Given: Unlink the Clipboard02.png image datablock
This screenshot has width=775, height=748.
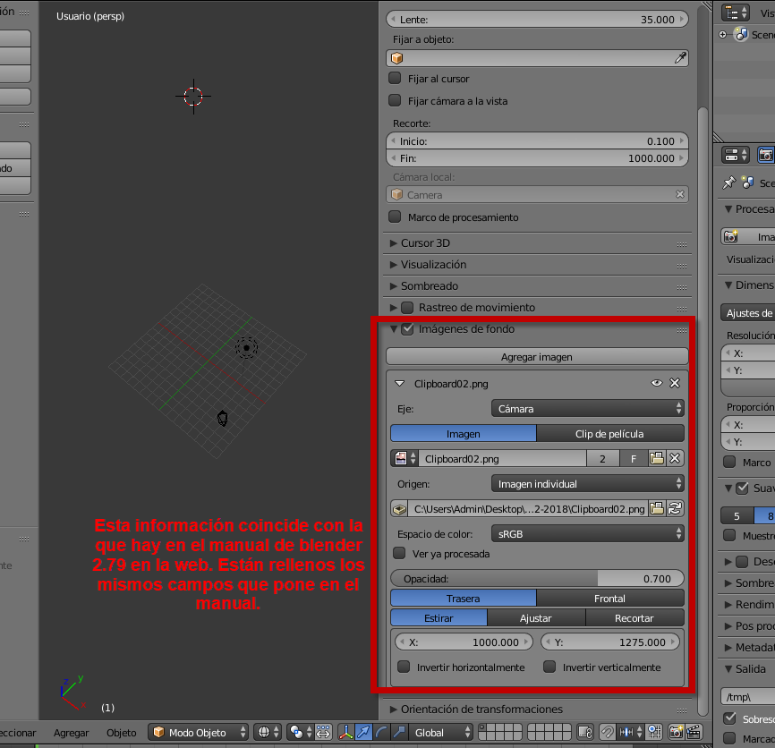Looking at the screenshot, I should (675, 459).
